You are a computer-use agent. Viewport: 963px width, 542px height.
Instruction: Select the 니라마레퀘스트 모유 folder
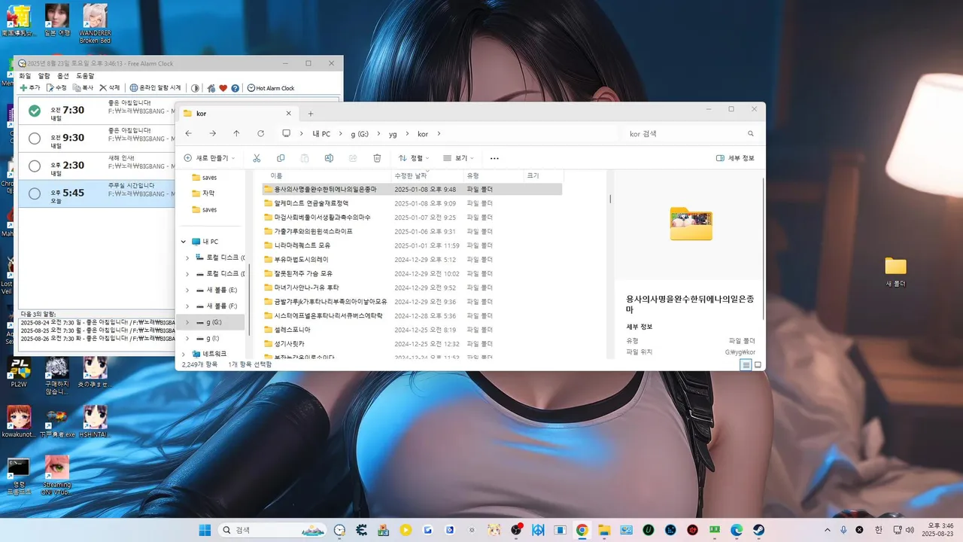(x=302, y=245)
